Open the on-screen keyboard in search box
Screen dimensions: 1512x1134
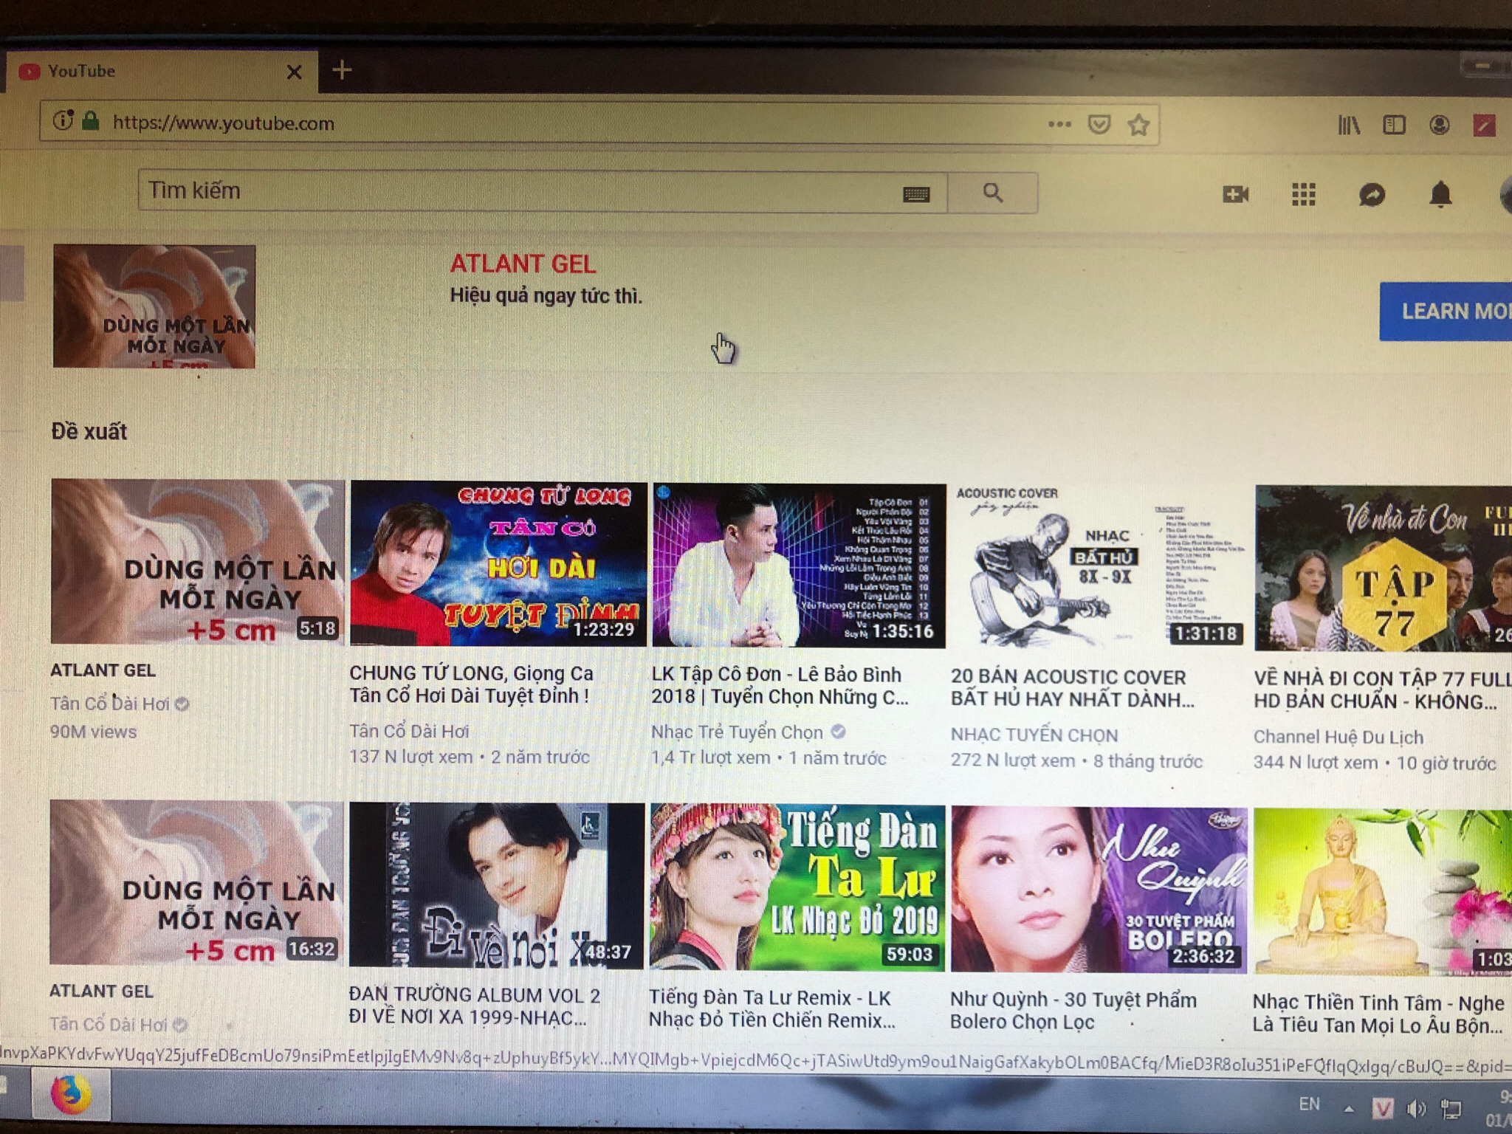916,194
